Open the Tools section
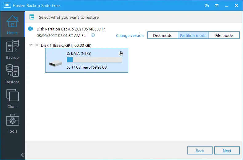243x160 pixels. click(12, 123)
